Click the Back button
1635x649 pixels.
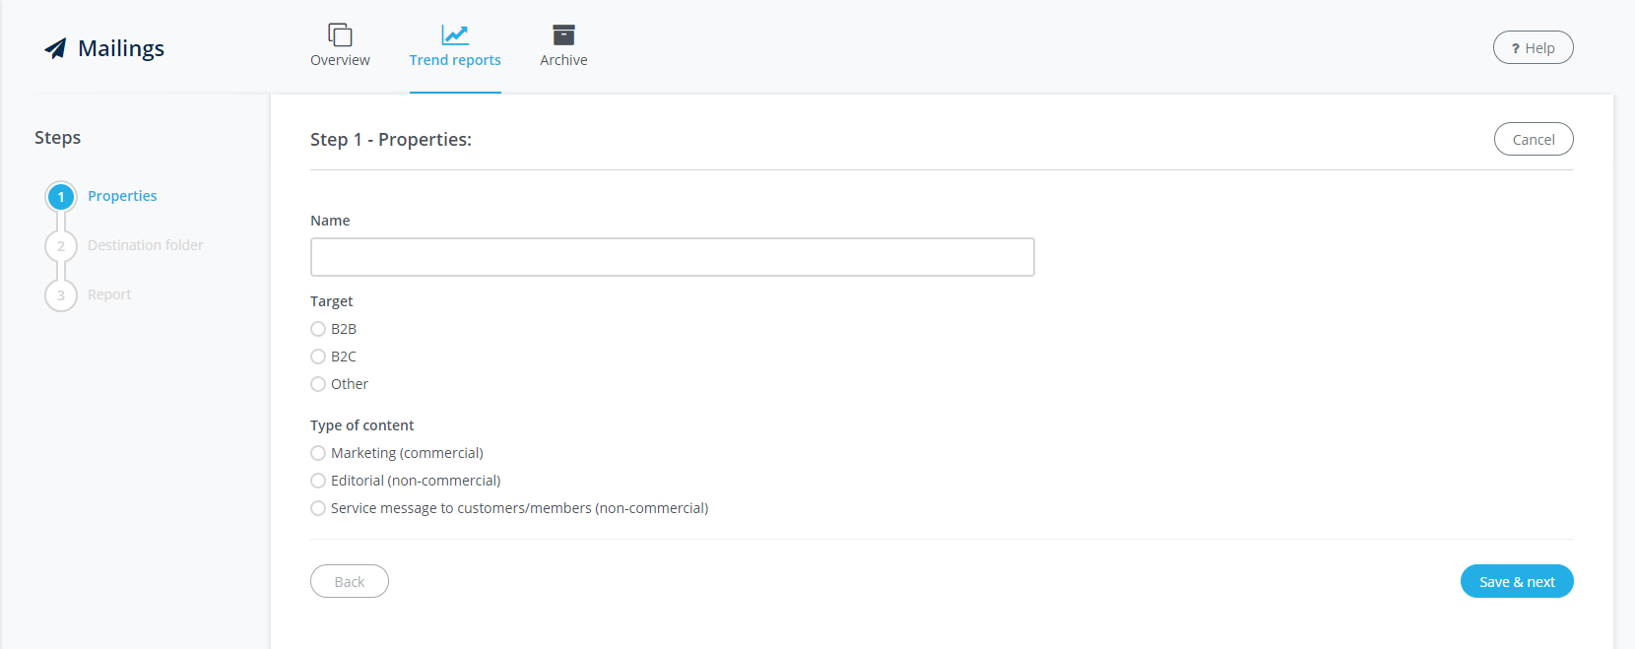[x=350, y=581]
